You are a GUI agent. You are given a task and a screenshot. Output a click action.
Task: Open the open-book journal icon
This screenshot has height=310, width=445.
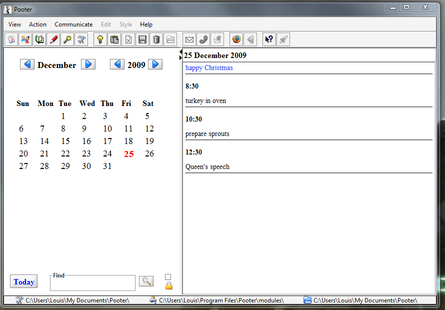pos(39,39)
